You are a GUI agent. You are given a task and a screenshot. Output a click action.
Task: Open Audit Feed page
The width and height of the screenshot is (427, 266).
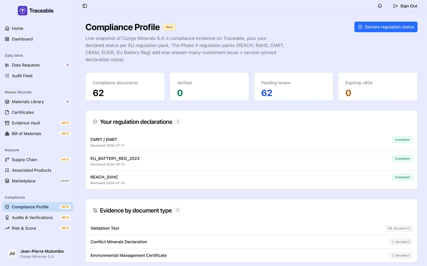pyautogui.click(x=38, y=76)
